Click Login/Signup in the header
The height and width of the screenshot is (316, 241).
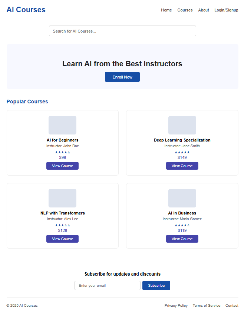pyautogui.click(x=226, y=10)
